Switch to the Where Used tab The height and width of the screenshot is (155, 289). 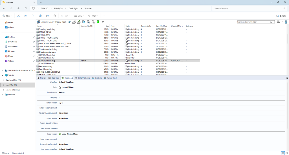point(110,78)
